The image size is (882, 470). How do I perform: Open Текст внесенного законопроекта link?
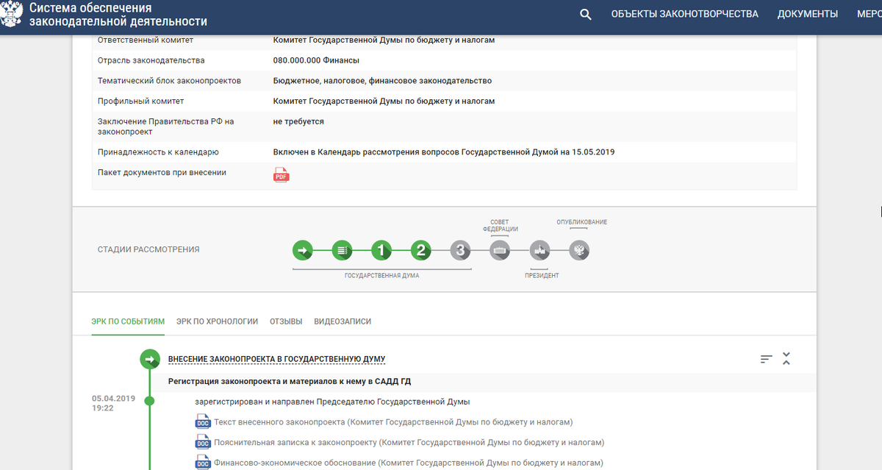point(393,422)
